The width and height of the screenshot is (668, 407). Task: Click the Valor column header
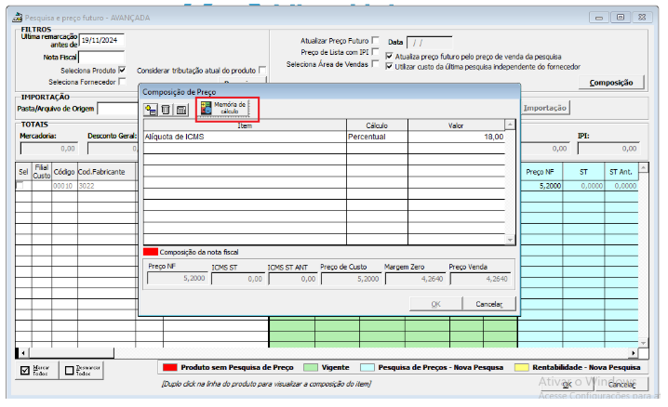tap(456, 125)
